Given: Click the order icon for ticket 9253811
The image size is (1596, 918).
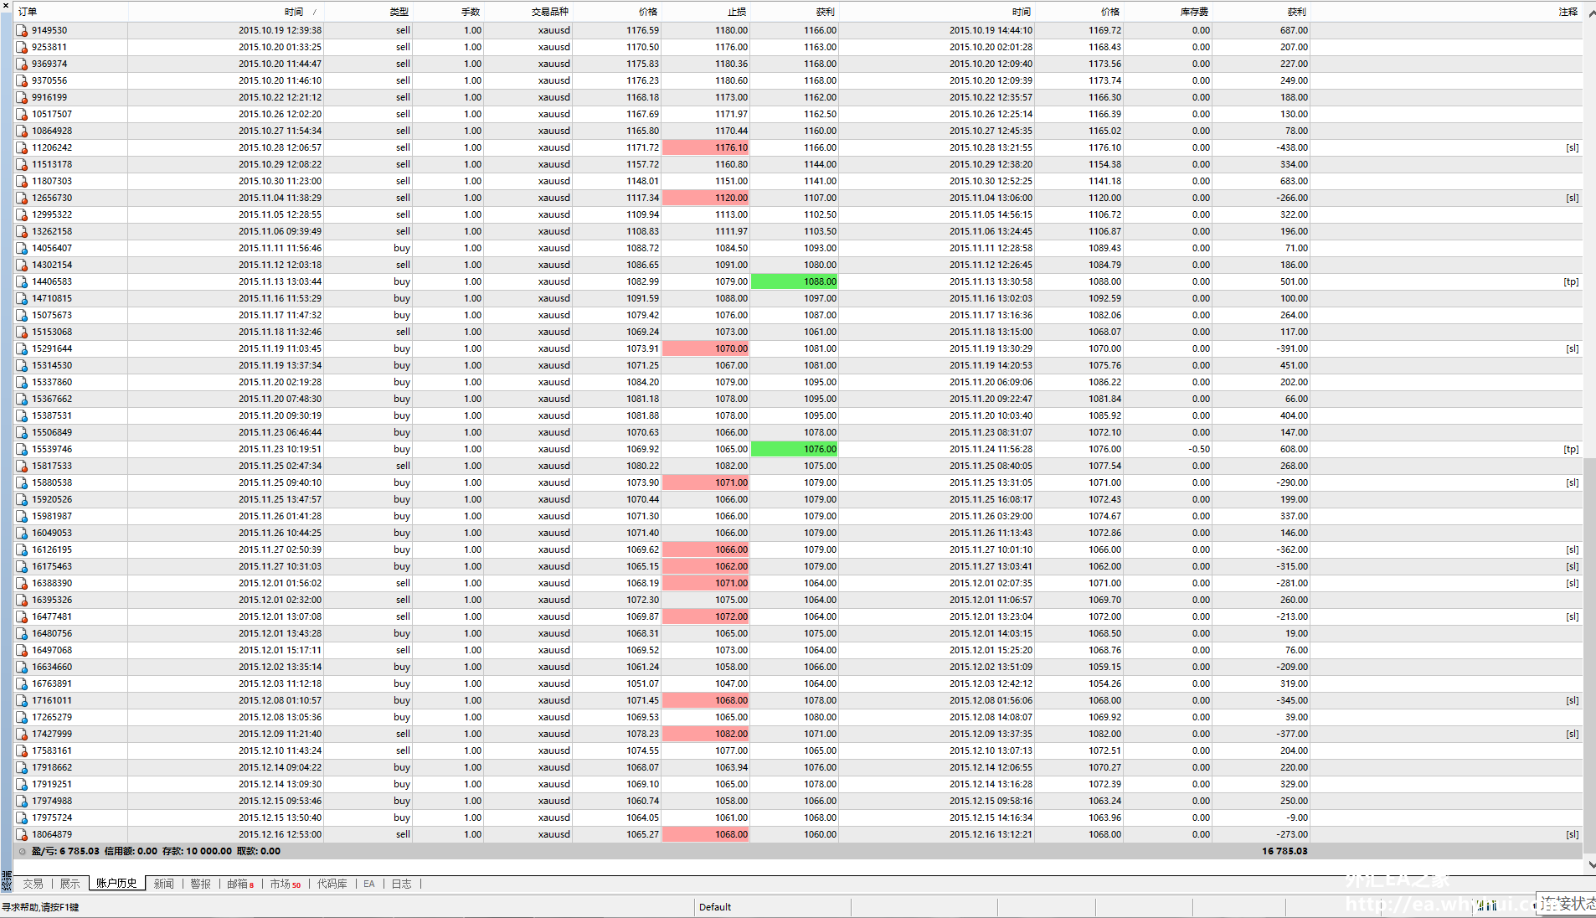Looking at the screenshot, I should coord(22,47).
